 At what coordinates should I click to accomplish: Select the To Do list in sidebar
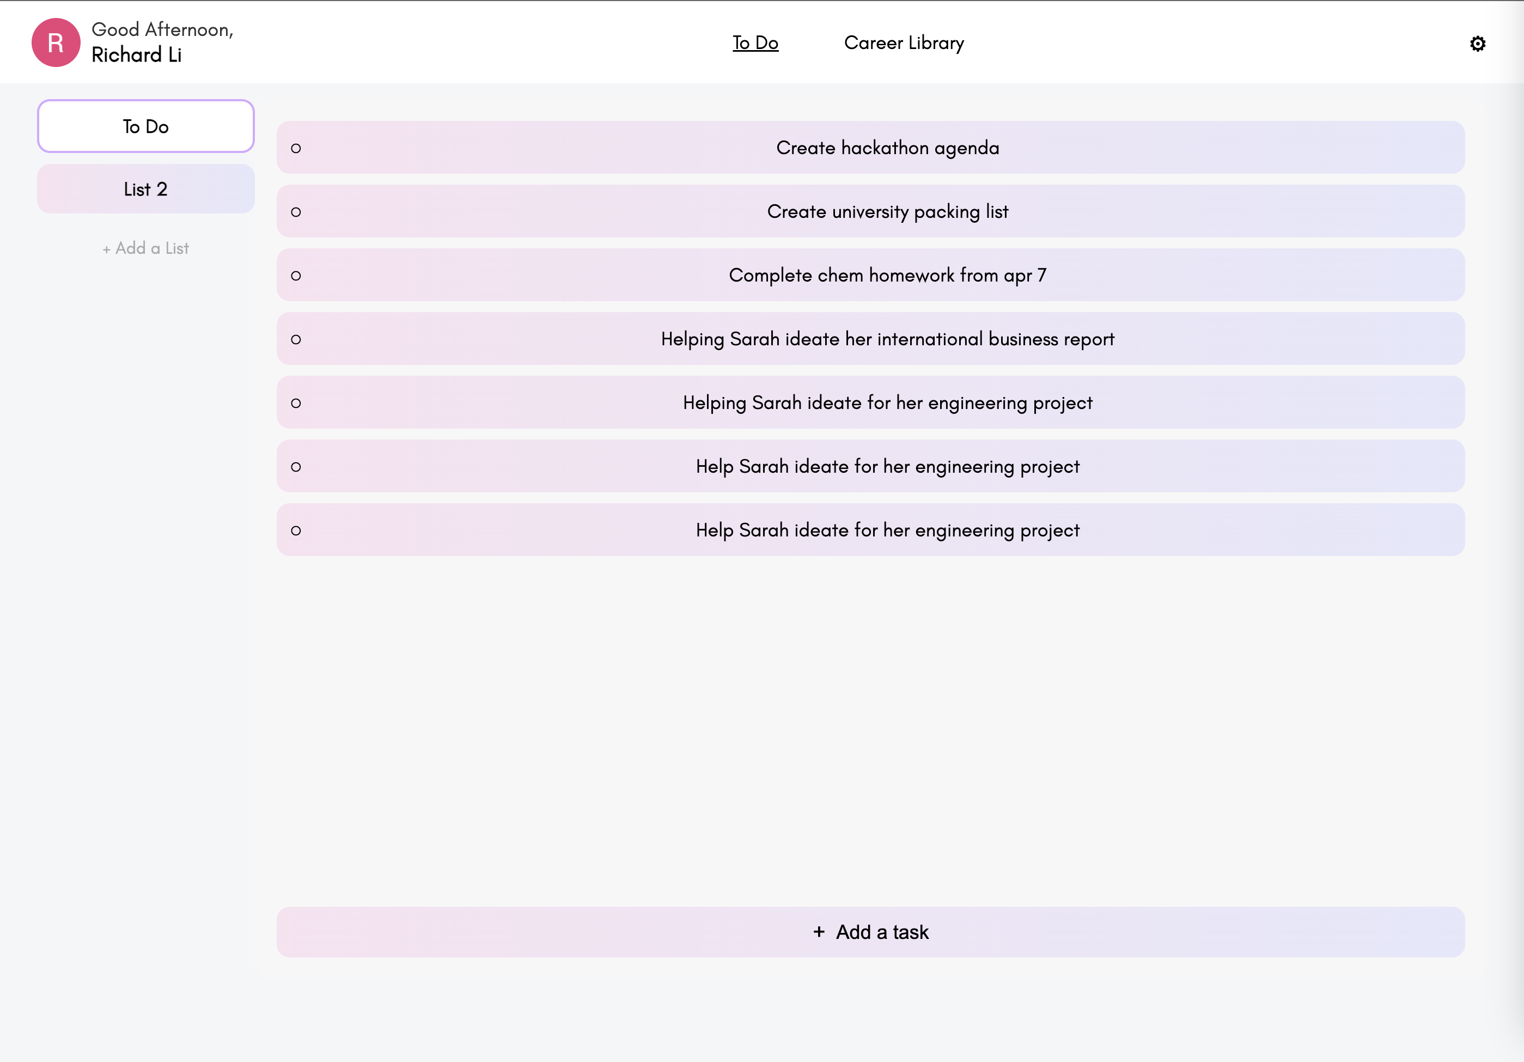pos(145,126)
